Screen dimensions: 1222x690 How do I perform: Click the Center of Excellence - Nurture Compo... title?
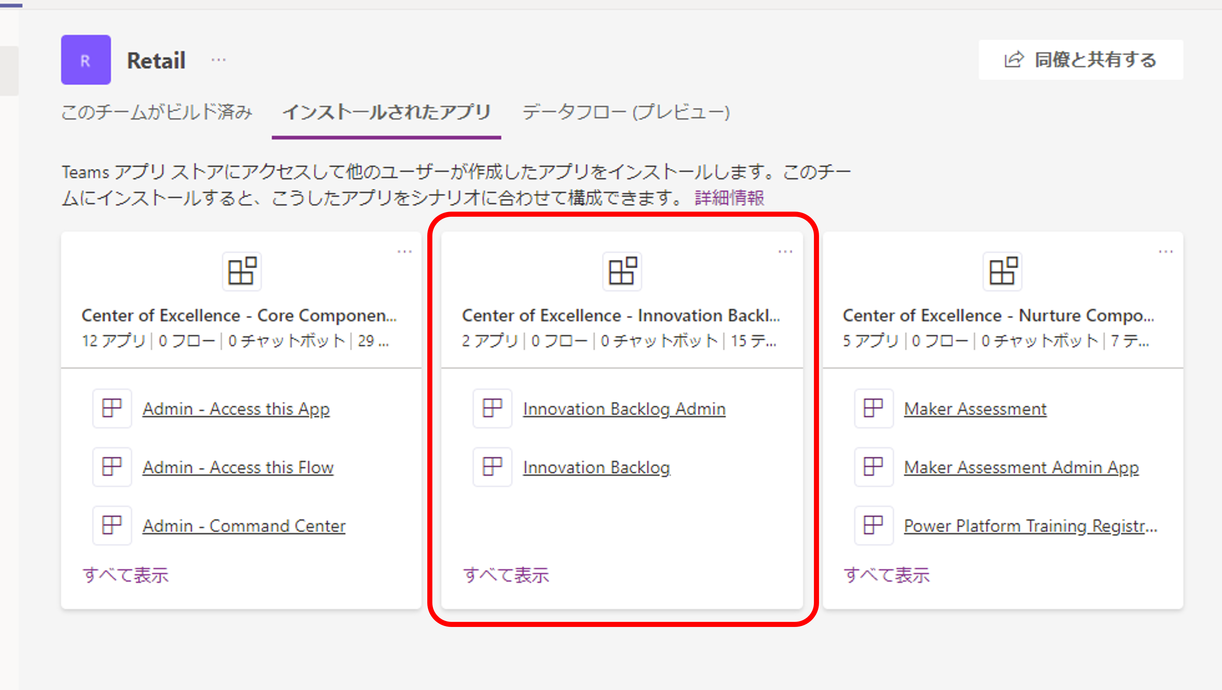(x=999, y=316)
